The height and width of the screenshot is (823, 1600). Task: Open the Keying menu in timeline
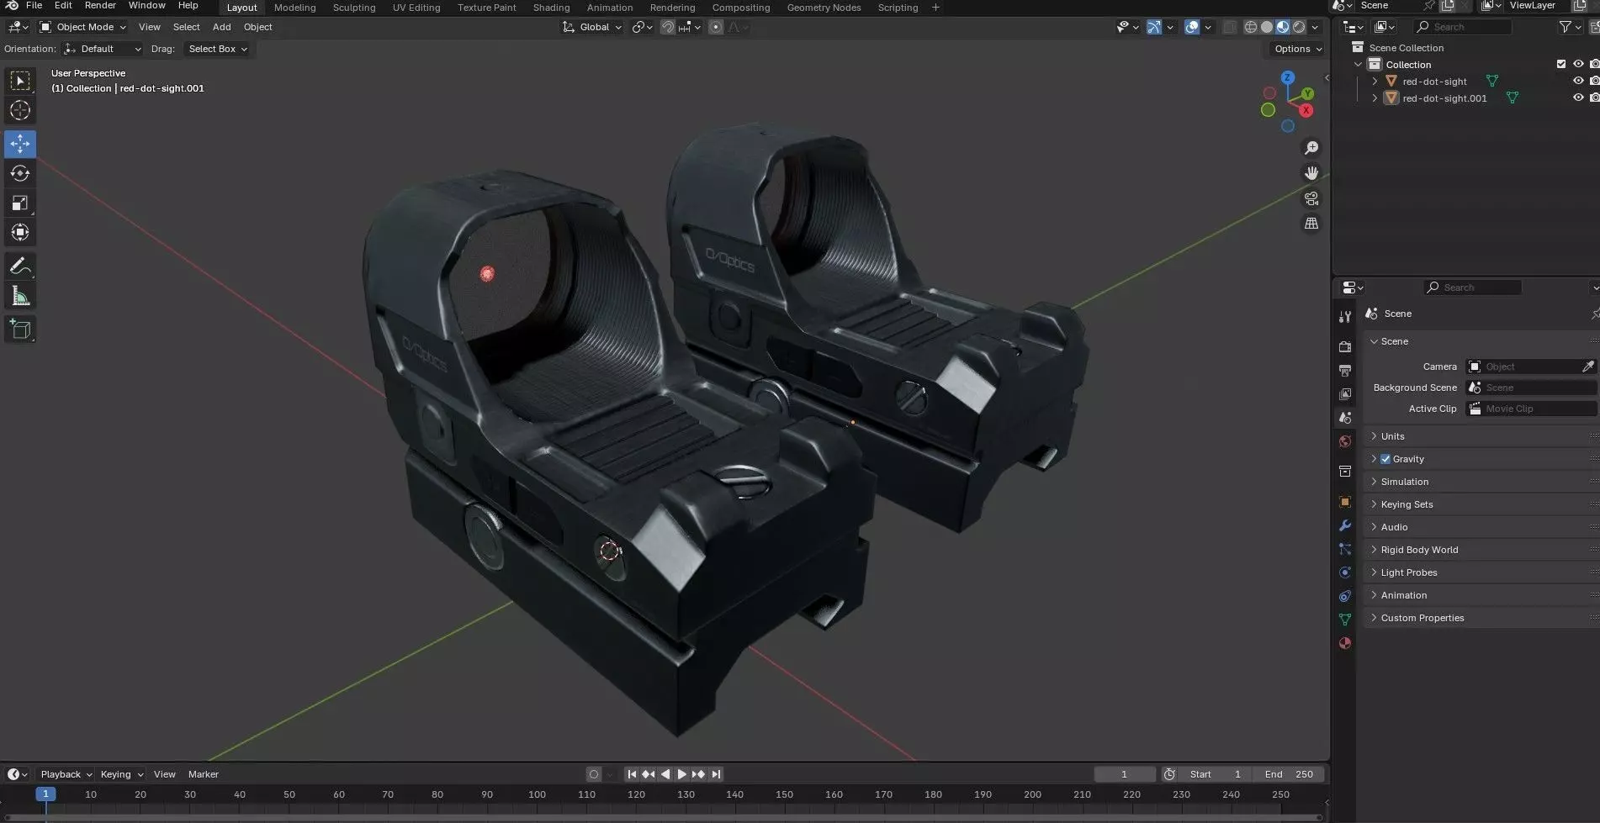pyautogui.click(x=121, y=774)
